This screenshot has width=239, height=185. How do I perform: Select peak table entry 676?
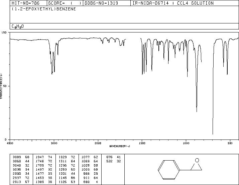[109, 157]
